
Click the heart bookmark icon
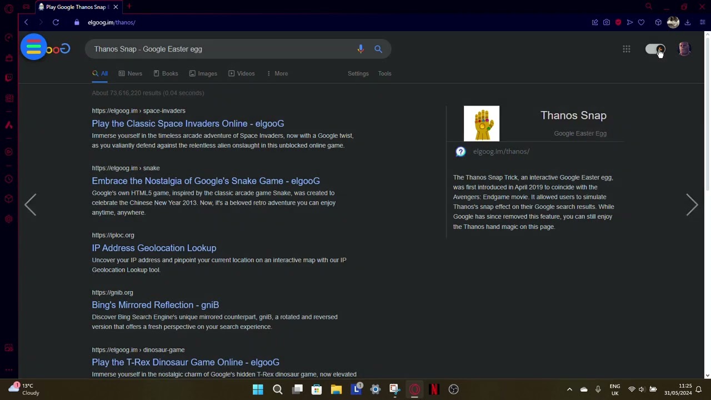pos(642,22)
